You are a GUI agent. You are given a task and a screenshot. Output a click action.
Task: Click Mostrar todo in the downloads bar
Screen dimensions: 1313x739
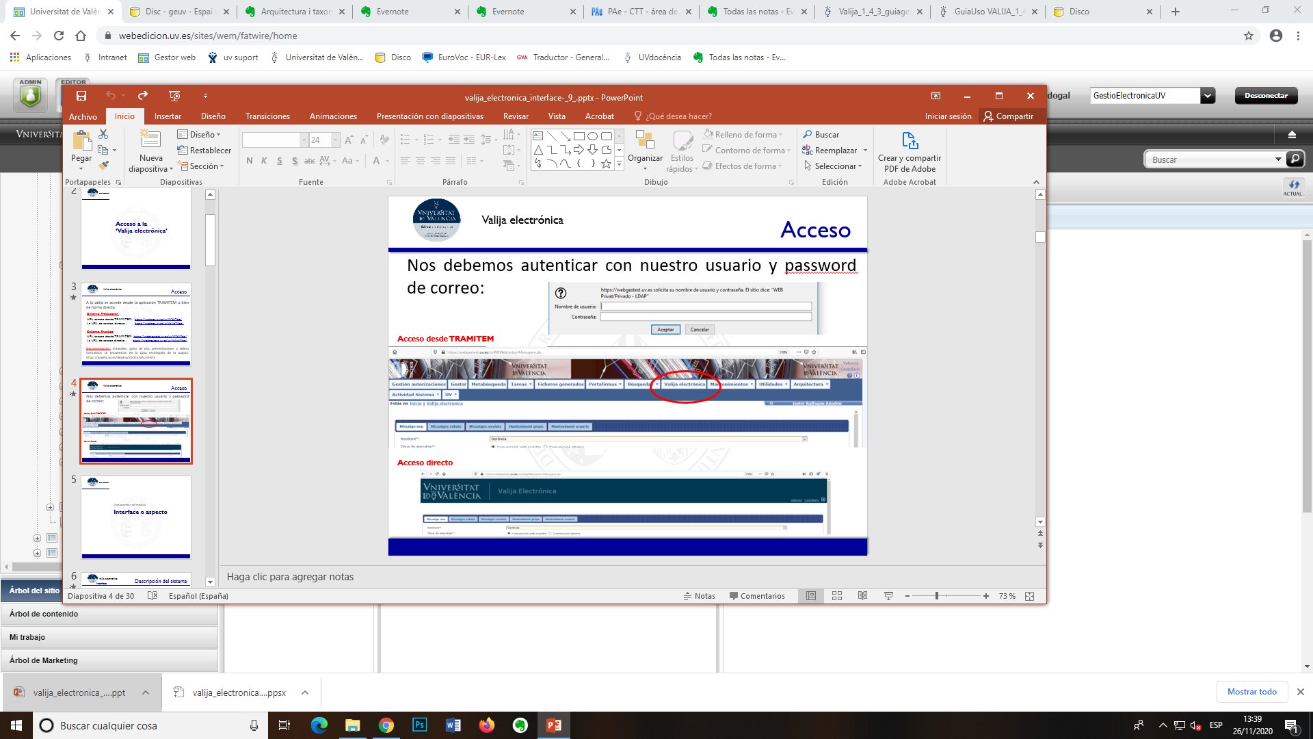pyautogui.click(x=1251, y=692)
